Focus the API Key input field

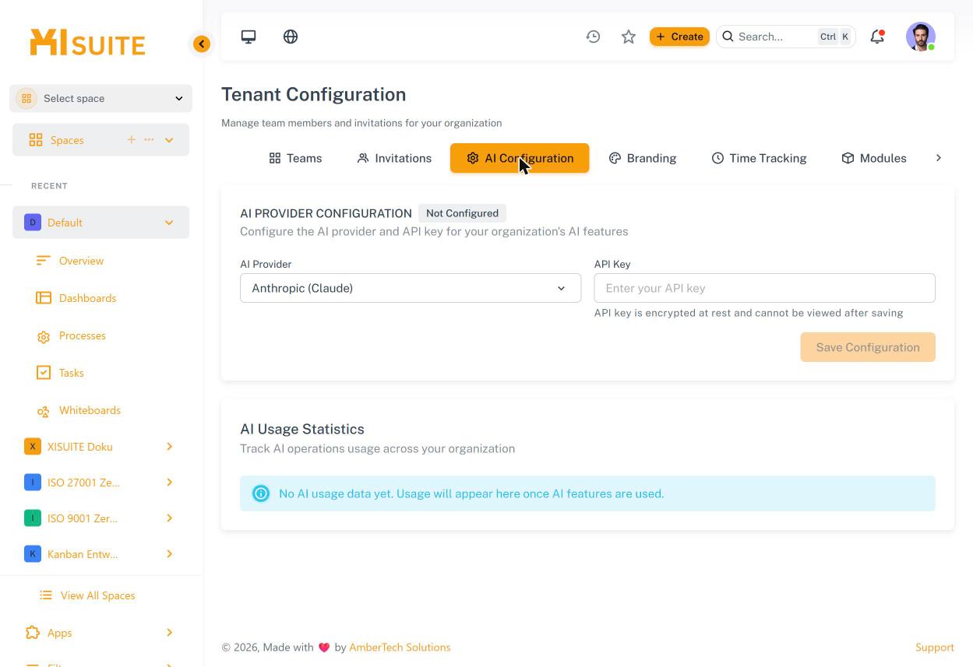(x=764, y=288)
